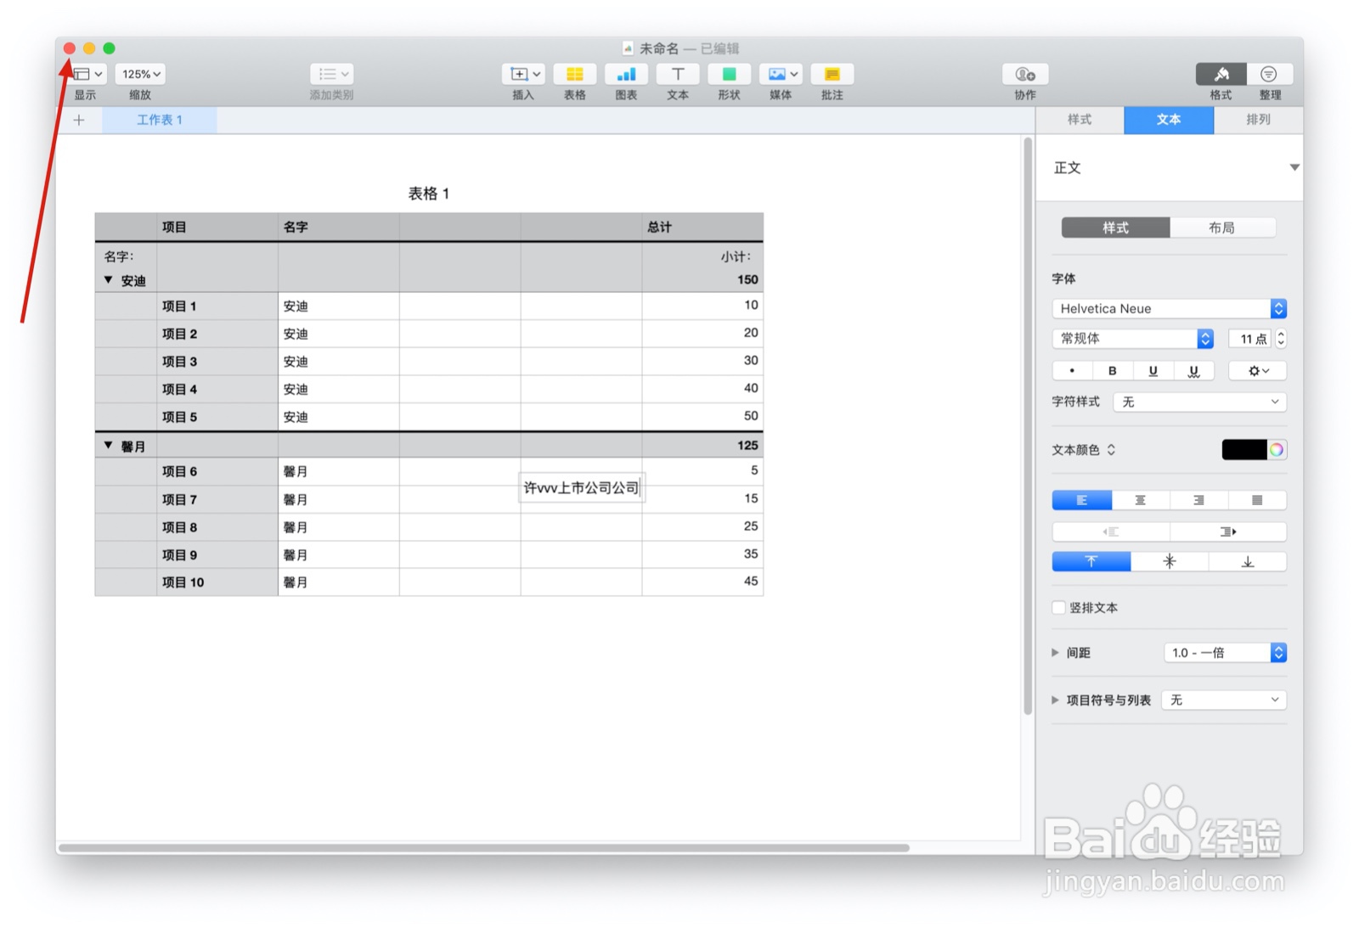This screenshot has height=928, width=1359.
Task: Align text right
Action: pos(1198,500)
